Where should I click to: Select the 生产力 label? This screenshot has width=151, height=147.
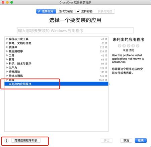pos(13,67)
